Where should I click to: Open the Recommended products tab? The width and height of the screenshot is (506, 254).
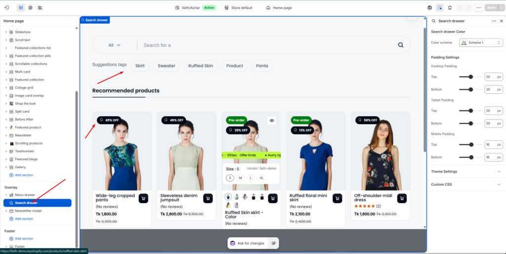click(x=126, y=91)
